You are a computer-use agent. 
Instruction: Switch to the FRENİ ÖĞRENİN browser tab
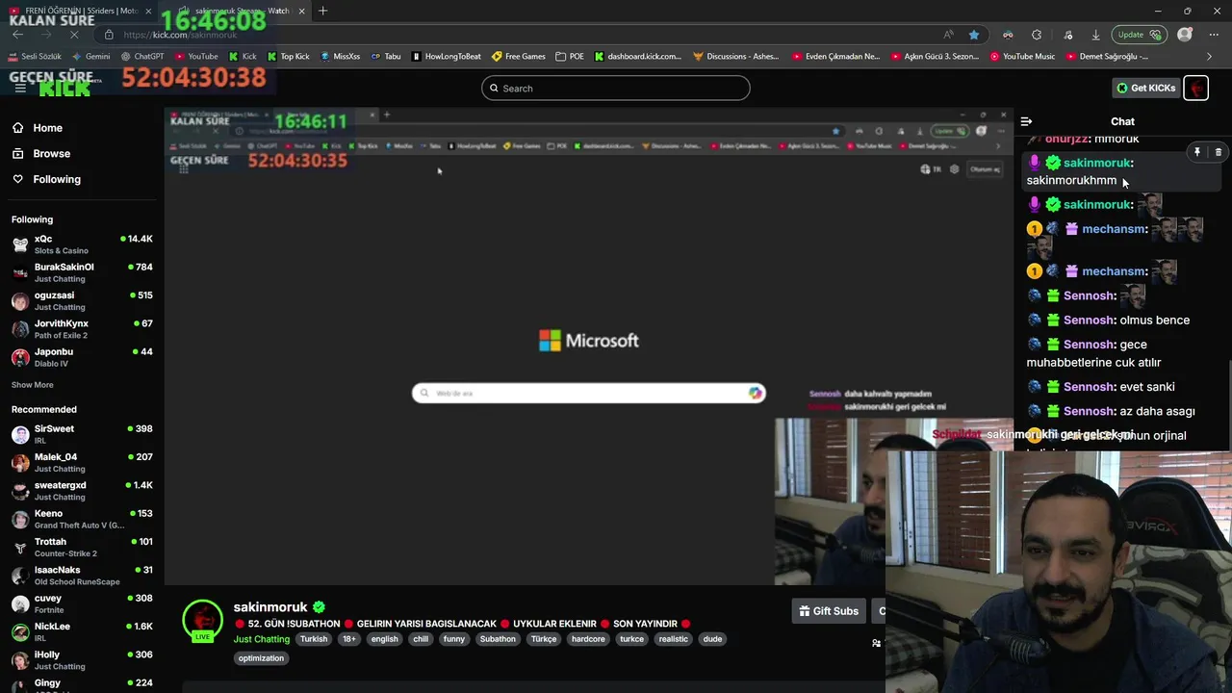pos(80,11)
